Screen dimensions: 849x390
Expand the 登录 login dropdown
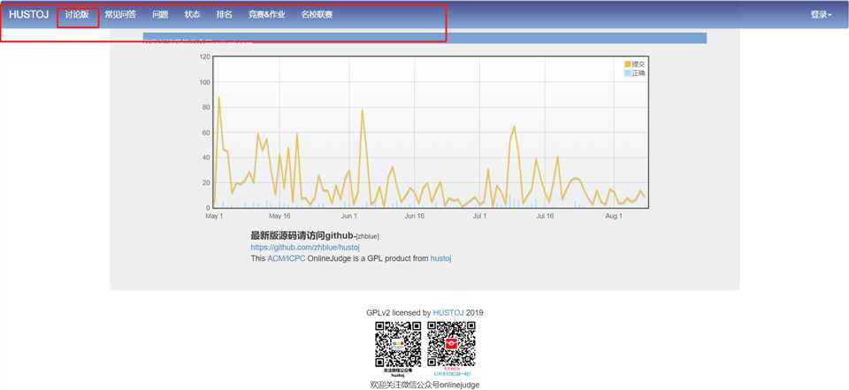coord(821,15)
